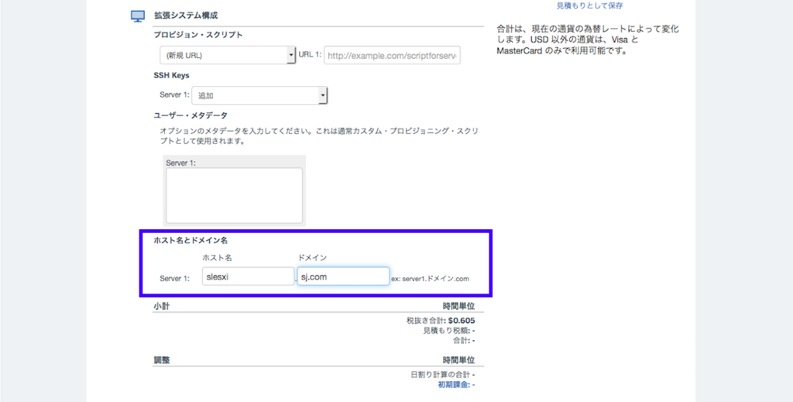
Task: Click the 日割り計算の合計 line
Action: tap(442, 375)
